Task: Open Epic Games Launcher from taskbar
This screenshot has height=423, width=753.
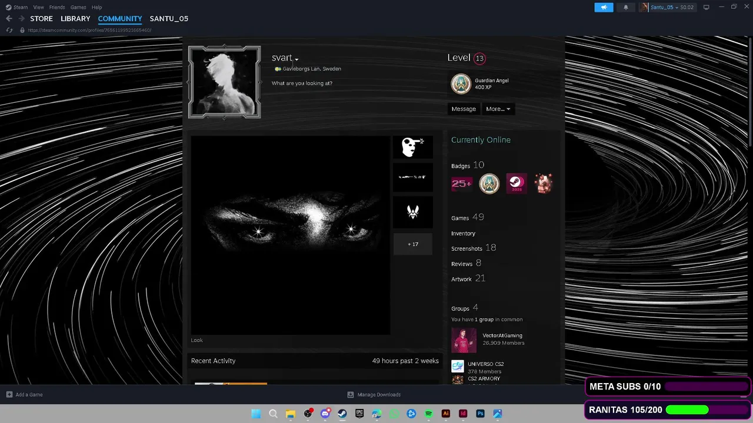Action: [x=359, y=414]
